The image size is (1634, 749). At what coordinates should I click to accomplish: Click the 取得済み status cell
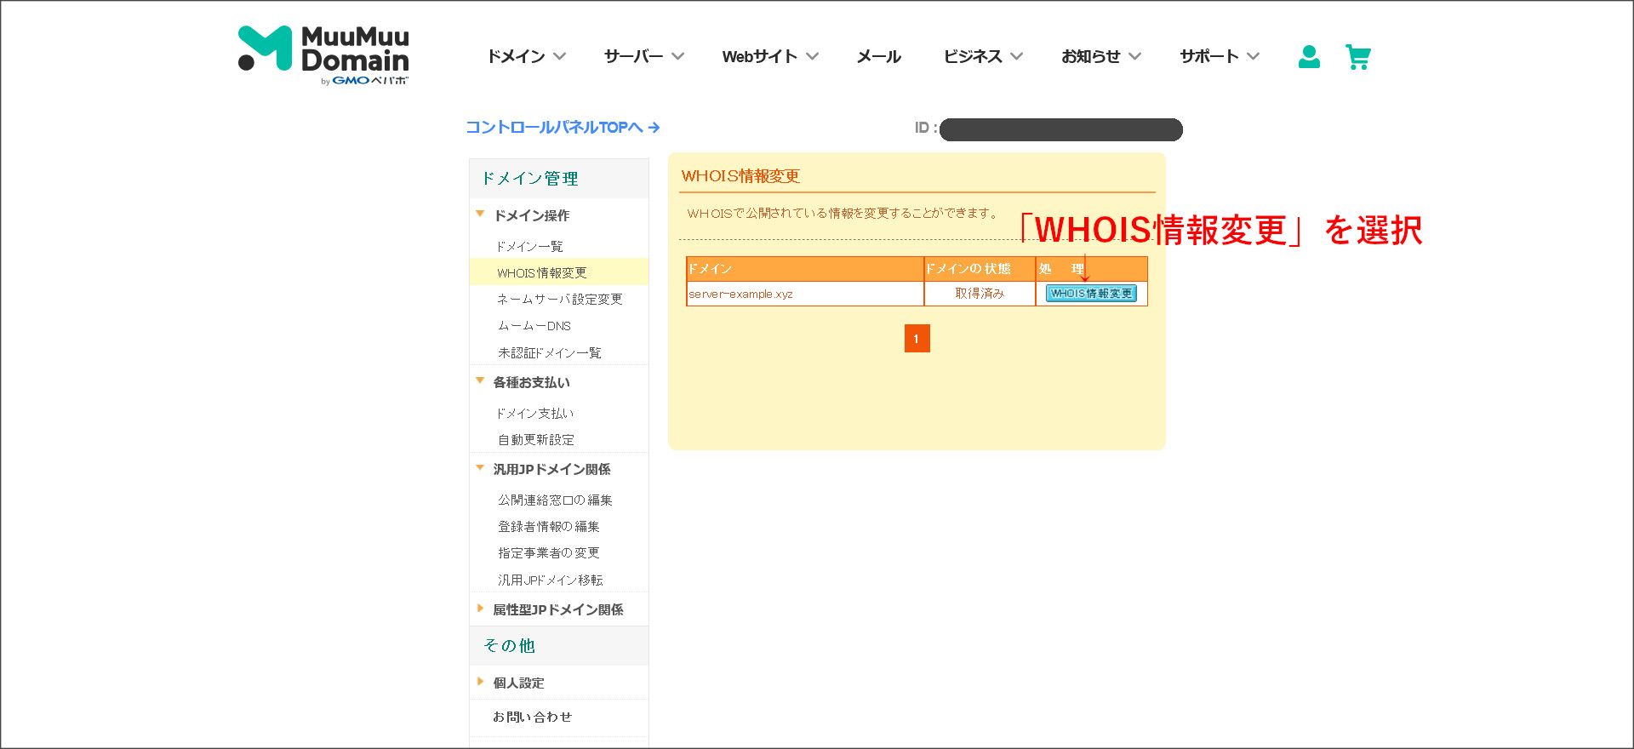coord(980,294)
